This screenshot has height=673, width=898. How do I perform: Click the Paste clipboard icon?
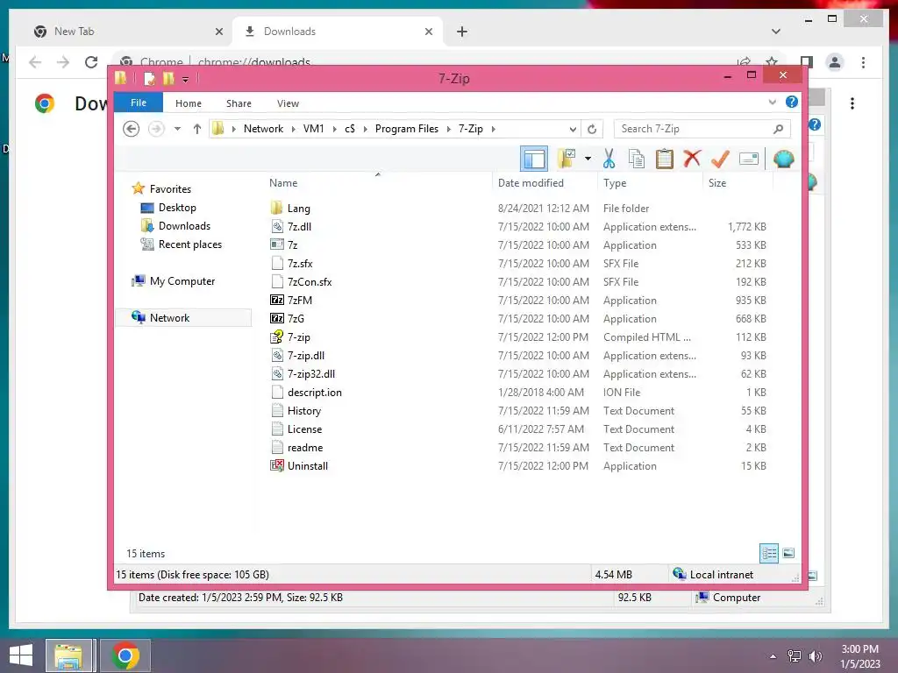pos(665,159)
